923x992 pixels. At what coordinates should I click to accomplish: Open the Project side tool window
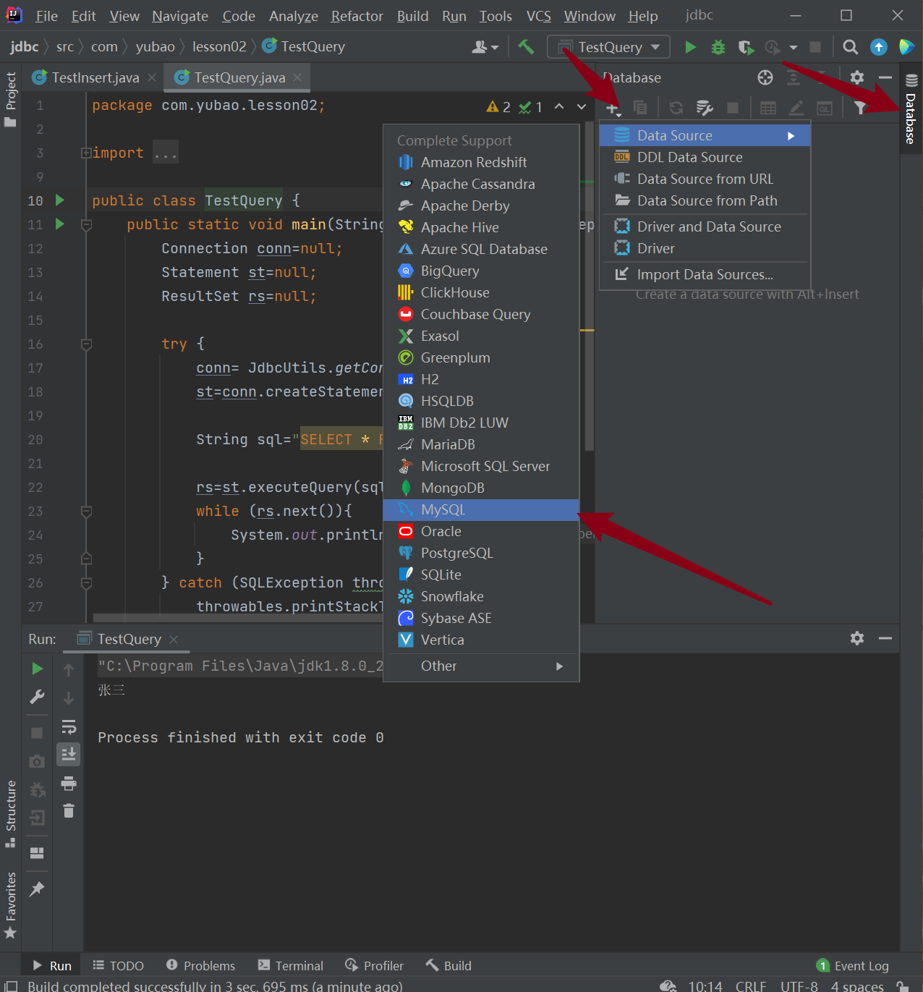tap(11, 99)
